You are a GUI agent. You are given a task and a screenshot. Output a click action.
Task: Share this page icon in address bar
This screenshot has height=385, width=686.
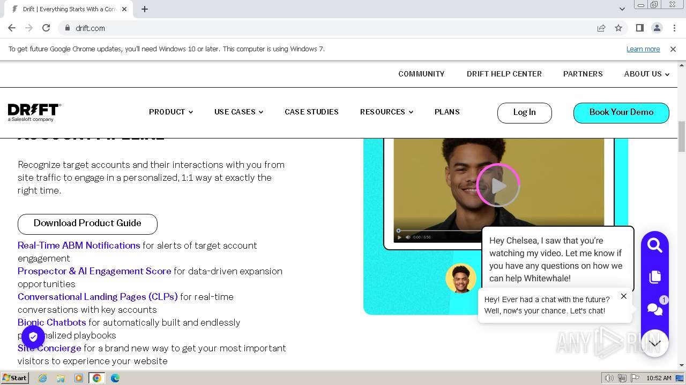[601, 28]
